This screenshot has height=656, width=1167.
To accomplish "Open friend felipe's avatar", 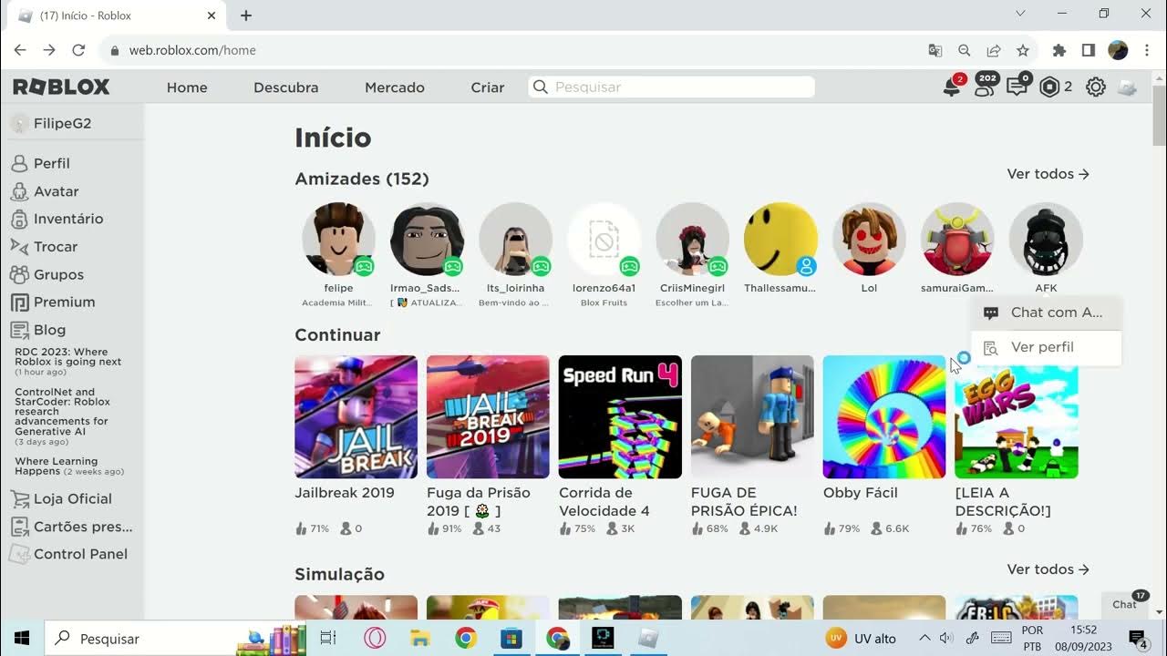I will (338, 239).
